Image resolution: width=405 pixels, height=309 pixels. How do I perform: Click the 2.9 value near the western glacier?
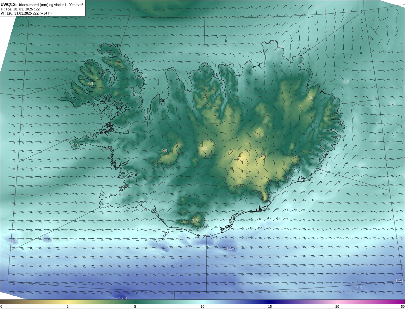pyautogui.click(x=164, y=151)
